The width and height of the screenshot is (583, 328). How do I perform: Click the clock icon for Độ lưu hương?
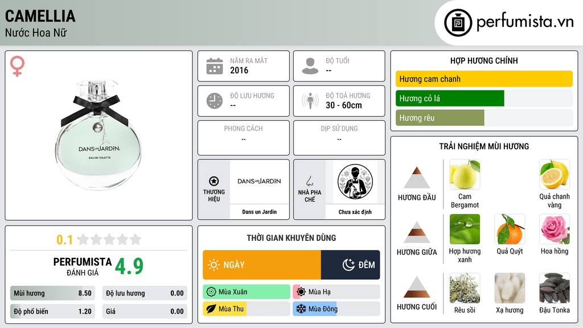tap(215, 101)
